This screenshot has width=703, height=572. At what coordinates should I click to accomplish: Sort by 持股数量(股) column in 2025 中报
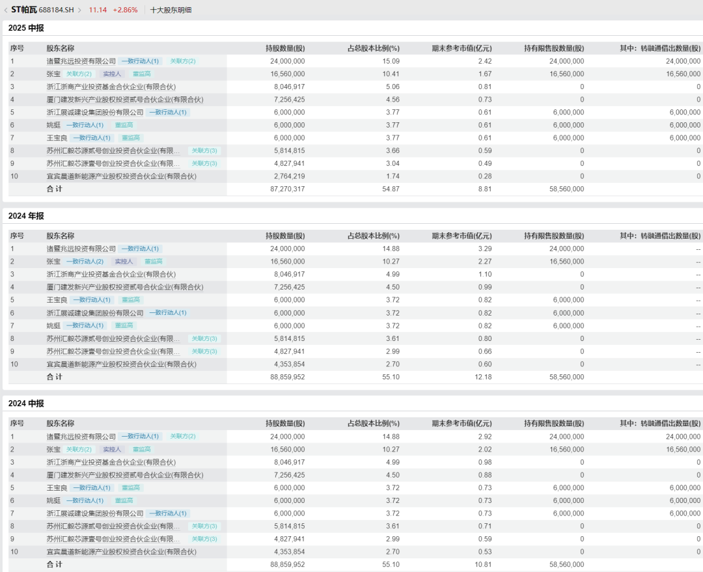tap(285, 48)
